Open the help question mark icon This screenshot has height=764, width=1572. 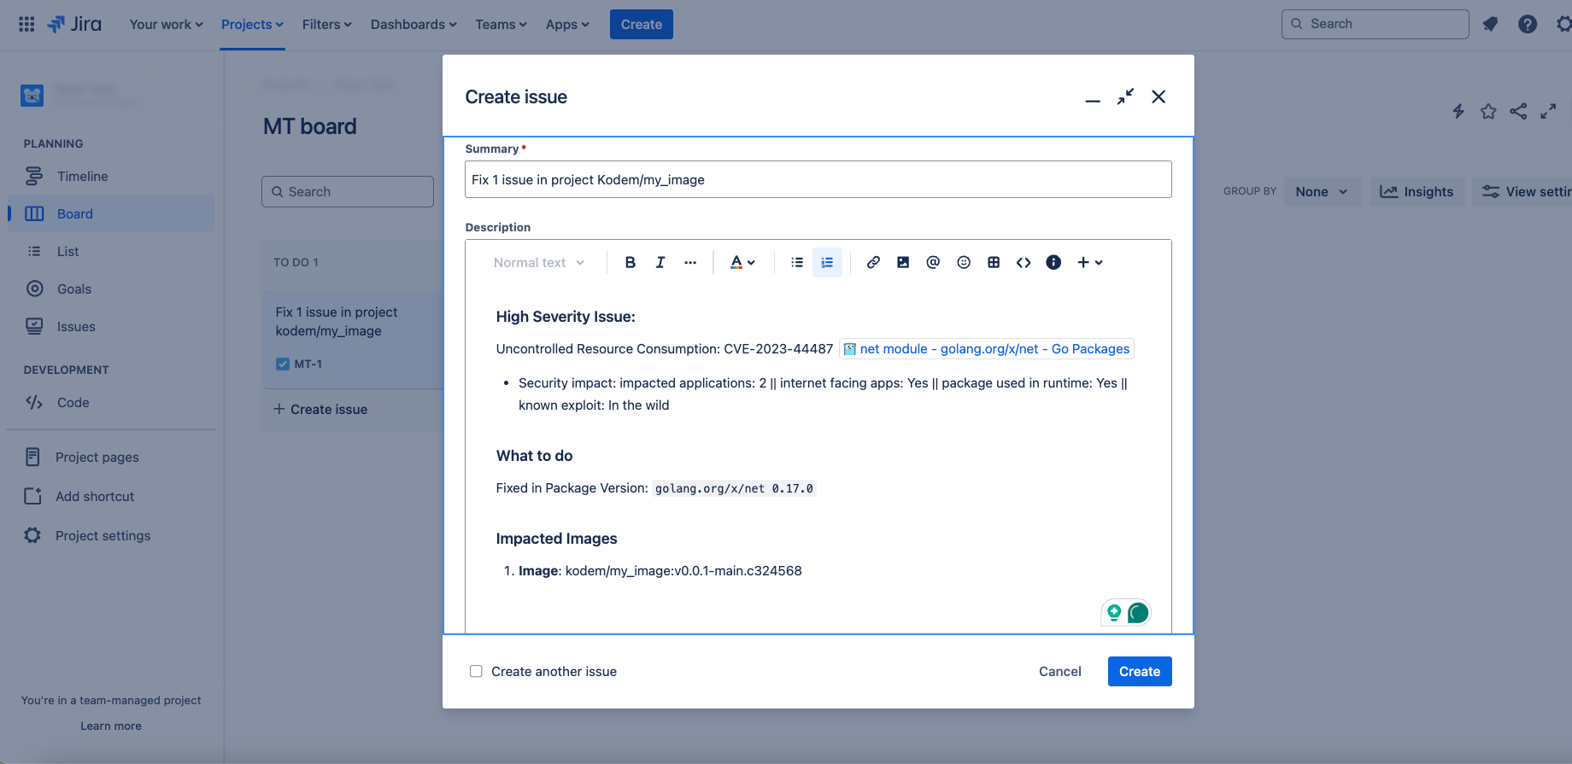pos(1528,24)
